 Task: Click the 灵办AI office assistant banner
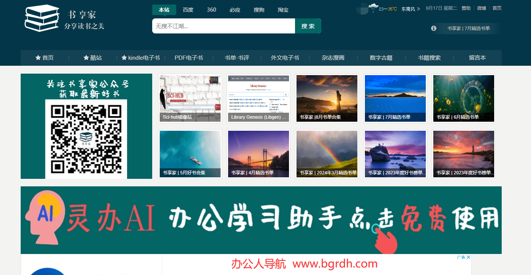coord(261,220)
